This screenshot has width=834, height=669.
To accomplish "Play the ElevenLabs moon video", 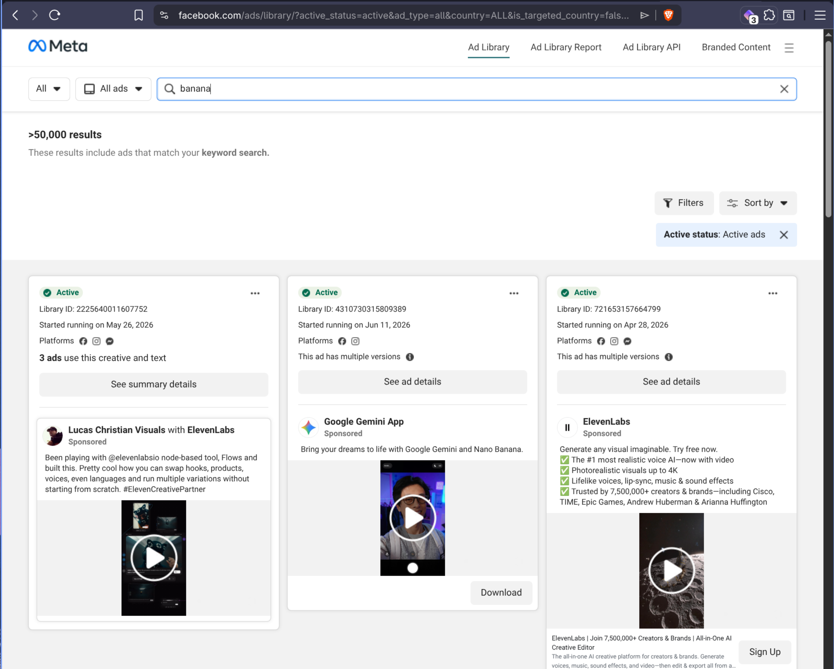I will click(671, 571).
